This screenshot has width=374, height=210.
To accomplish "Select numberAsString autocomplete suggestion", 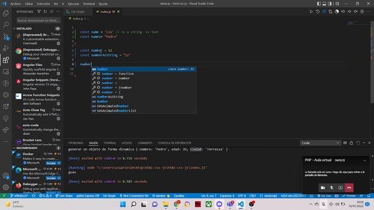I will [x=144, y=97].
